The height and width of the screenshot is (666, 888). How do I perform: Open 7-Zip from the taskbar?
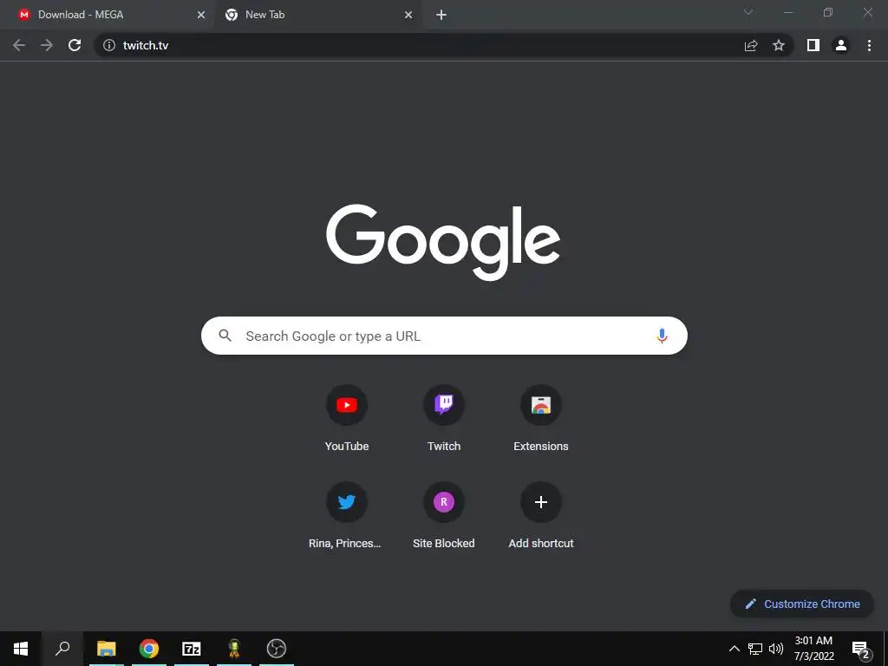[192, 649]
